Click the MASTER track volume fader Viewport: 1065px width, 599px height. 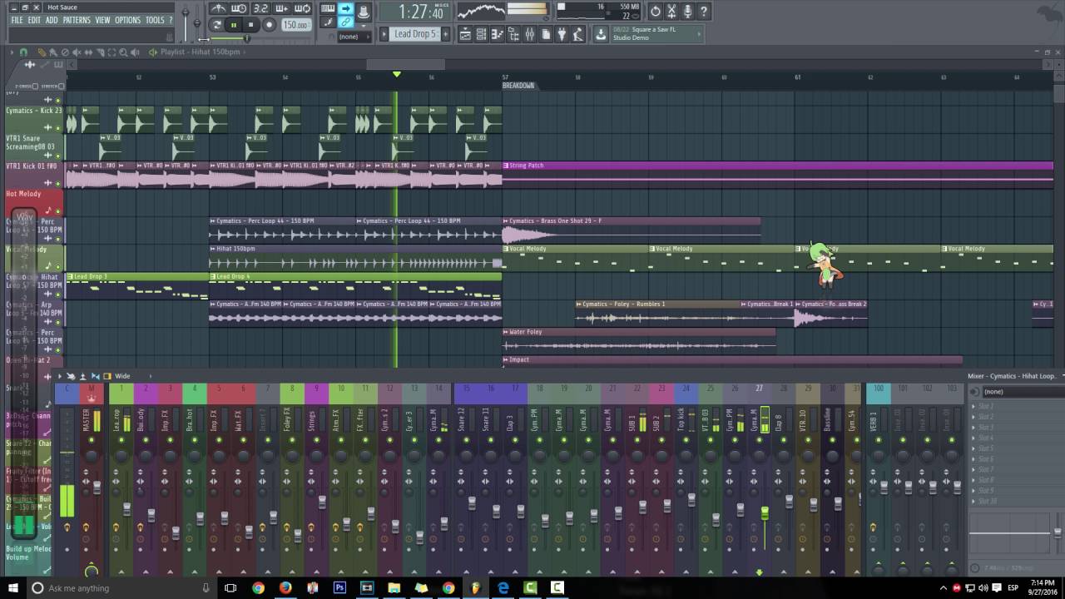click(x=97, y=488)
